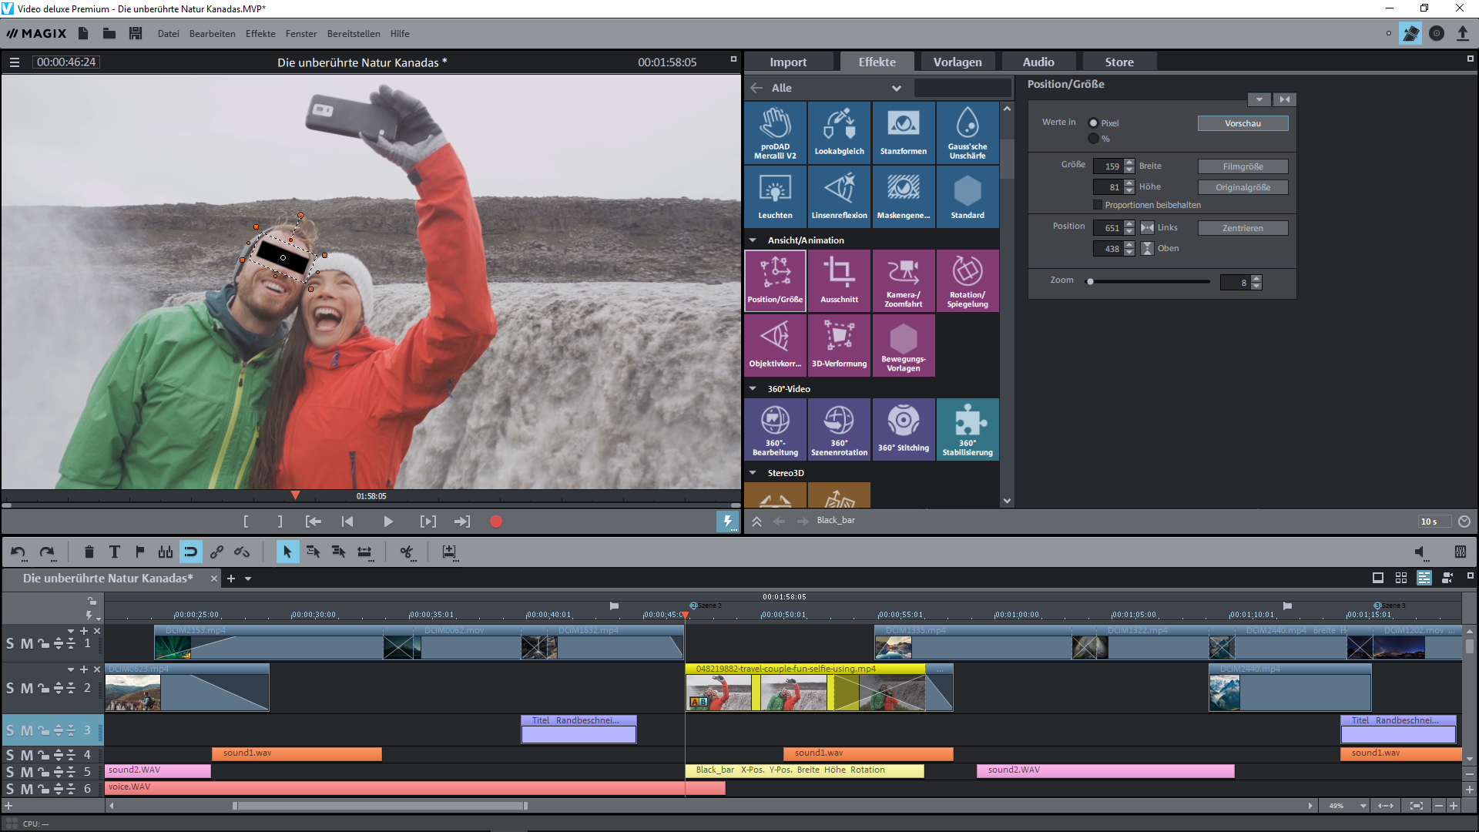
Task: Open the Kamera-/Zoomfahrt effect
Action: [x=903, y=280]
